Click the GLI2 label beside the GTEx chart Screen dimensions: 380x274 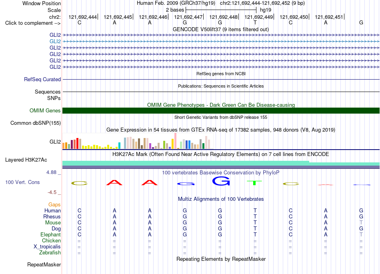point(55,142)
